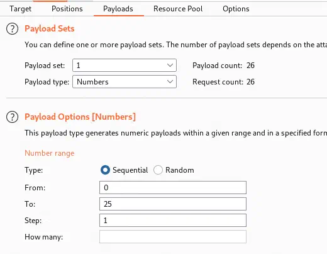The height and width of the screenshot is (254, 327).
Task: Click the To input field
Action: 173,204
